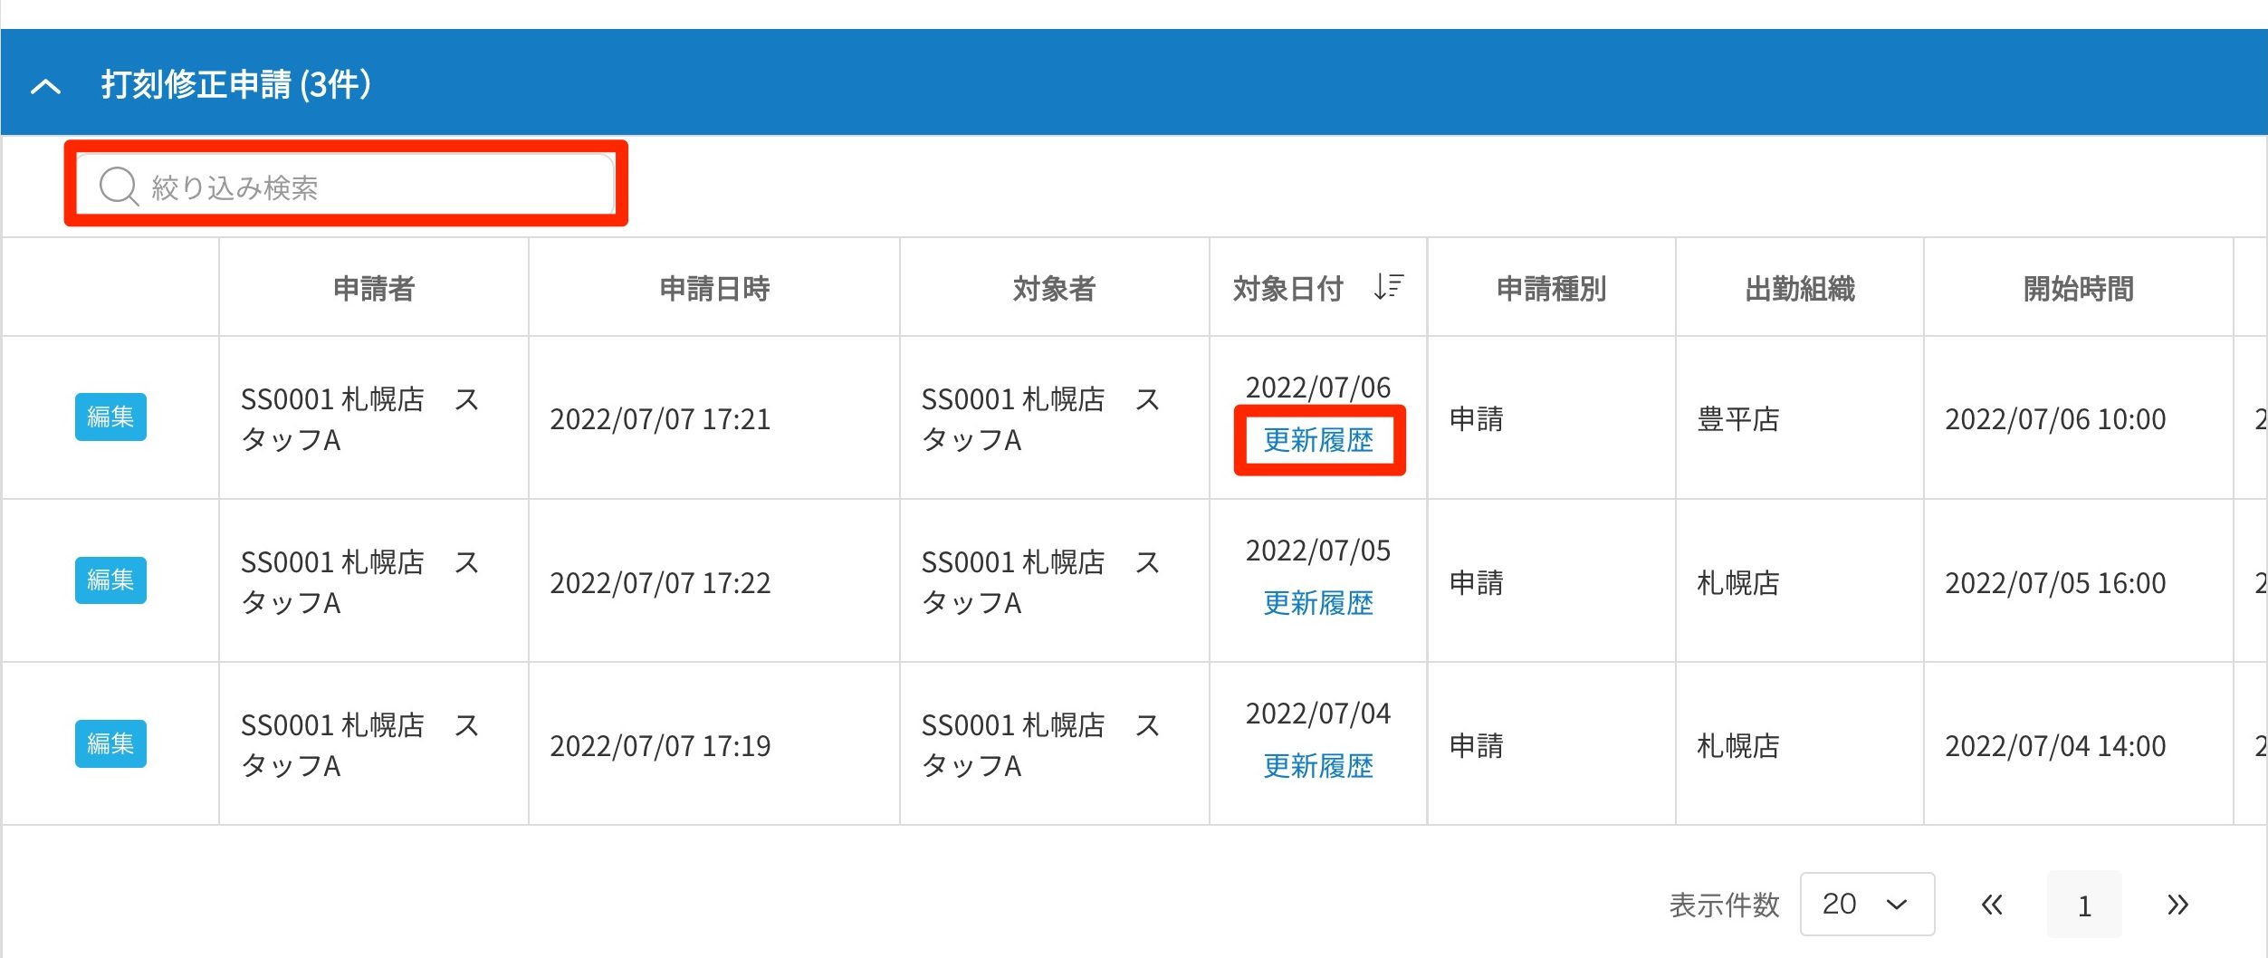Image resolution: width=2268 pixels, height=958 pixels.
Task: Click the 申請種別 column header
Action: coord(1551,288)
